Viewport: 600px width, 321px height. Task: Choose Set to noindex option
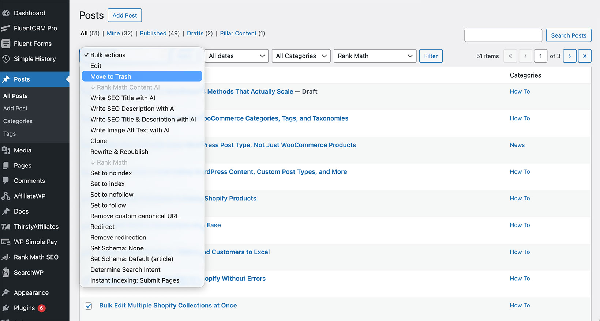(x=142, y=173)
